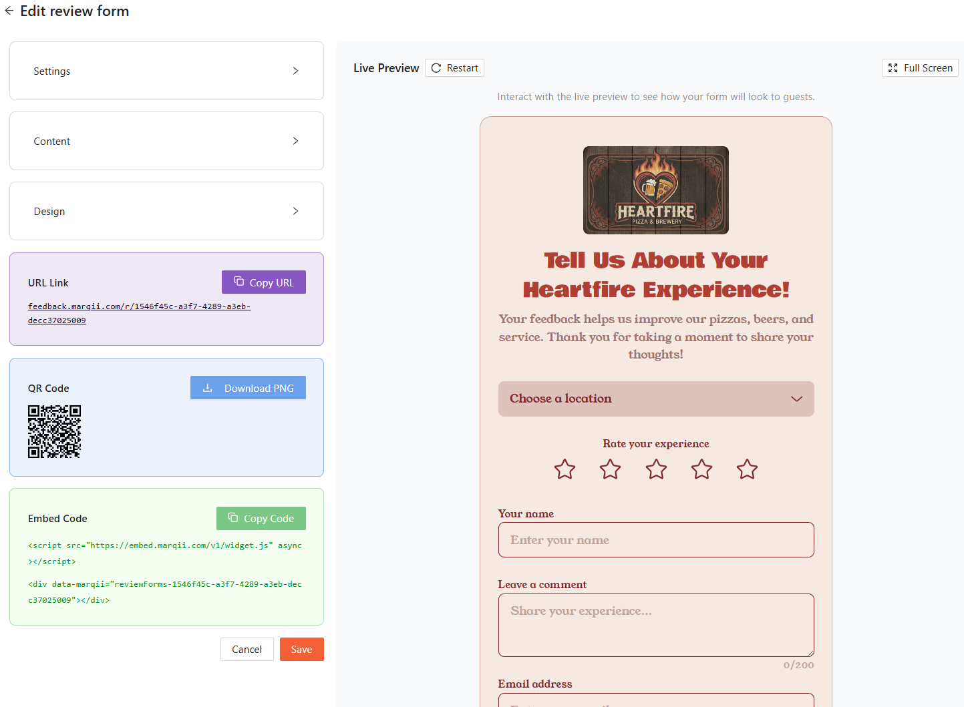
Task: Open the feedback.marqii.com URL link
Action: (139, 313)
